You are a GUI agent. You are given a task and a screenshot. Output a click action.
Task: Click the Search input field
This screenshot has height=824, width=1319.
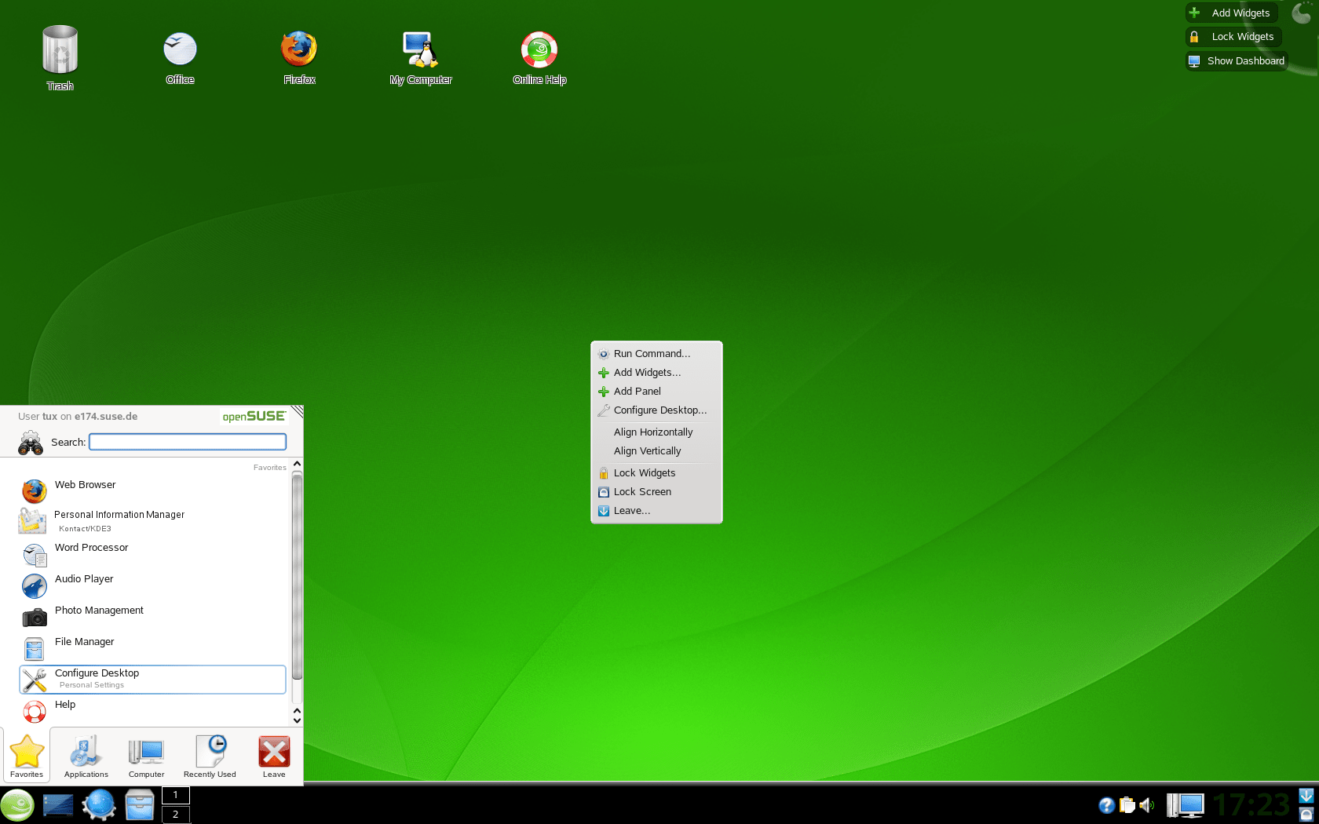pyautogui.click(x=187, y=442)
